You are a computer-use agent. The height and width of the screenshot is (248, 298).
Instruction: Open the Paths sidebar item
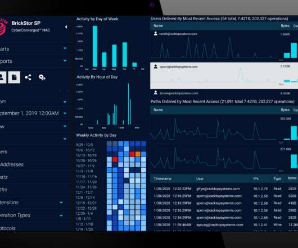pyautogui.click(x=3, y=190)
